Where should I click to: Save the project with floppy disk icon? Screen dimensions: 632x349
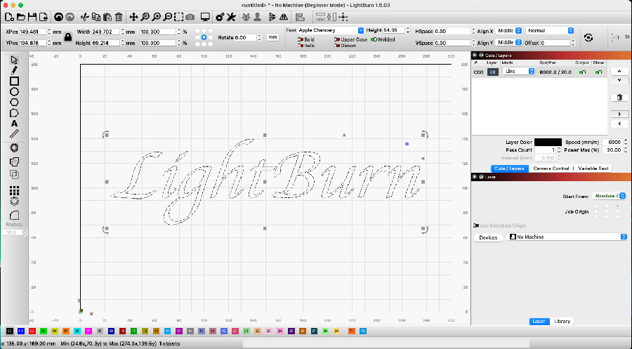32,17
